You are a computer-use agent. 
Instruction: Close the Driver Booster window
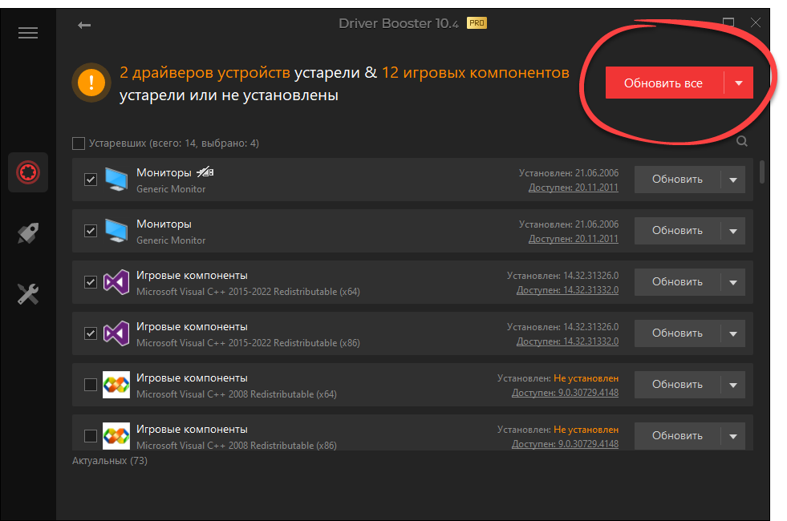click(x=756, y=22)
